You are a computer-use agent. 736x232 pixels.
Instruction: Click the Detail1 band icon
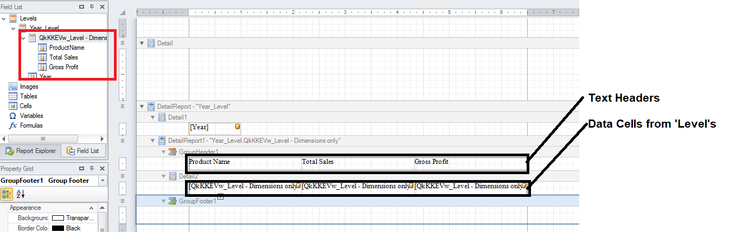[162, 117]
